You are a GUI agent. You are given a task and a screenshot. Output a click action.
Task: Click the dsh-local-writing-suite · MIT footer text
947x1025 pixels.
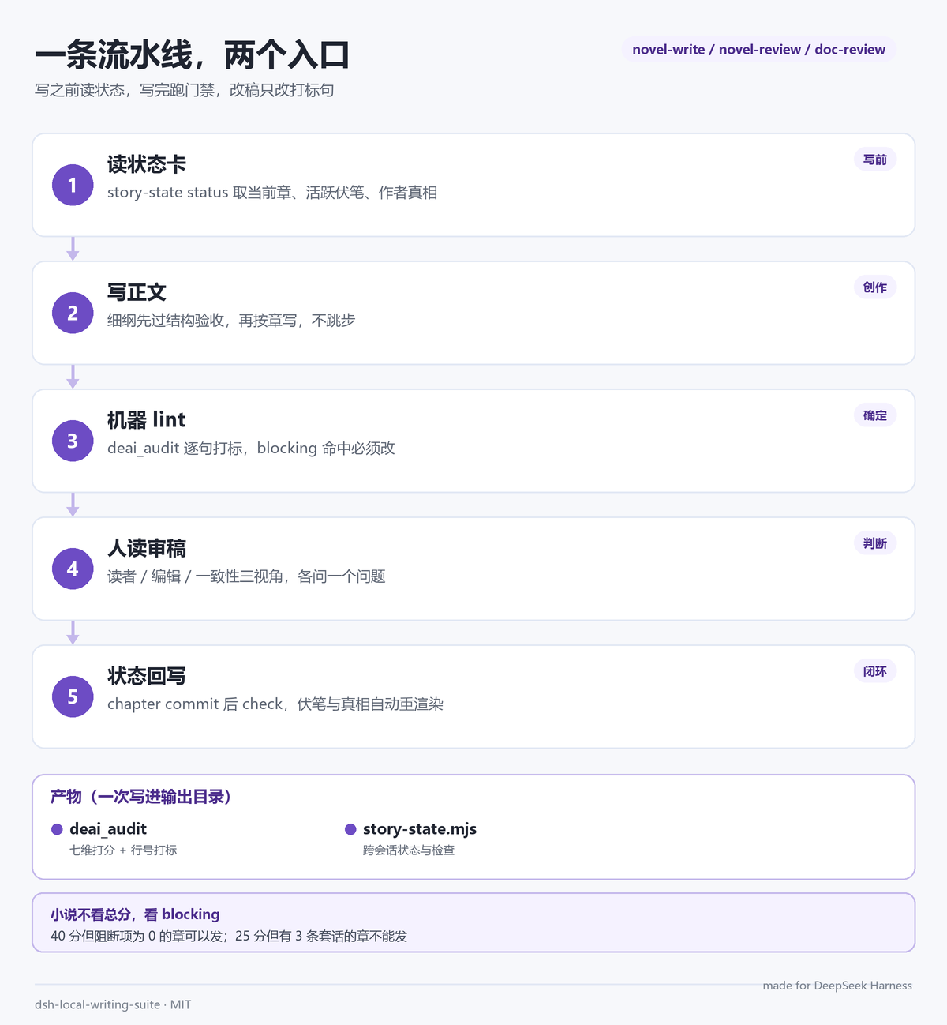coord(113,1004)
